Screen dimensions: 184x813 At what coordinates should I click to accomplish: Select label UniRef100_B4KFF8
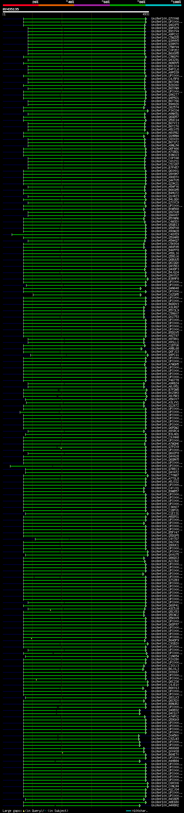(x=165, y=250)
